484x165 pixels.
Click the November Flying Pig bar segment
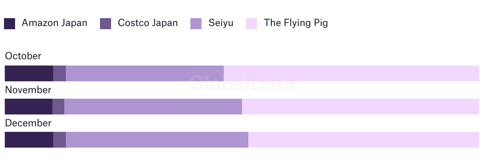point(361,107)
